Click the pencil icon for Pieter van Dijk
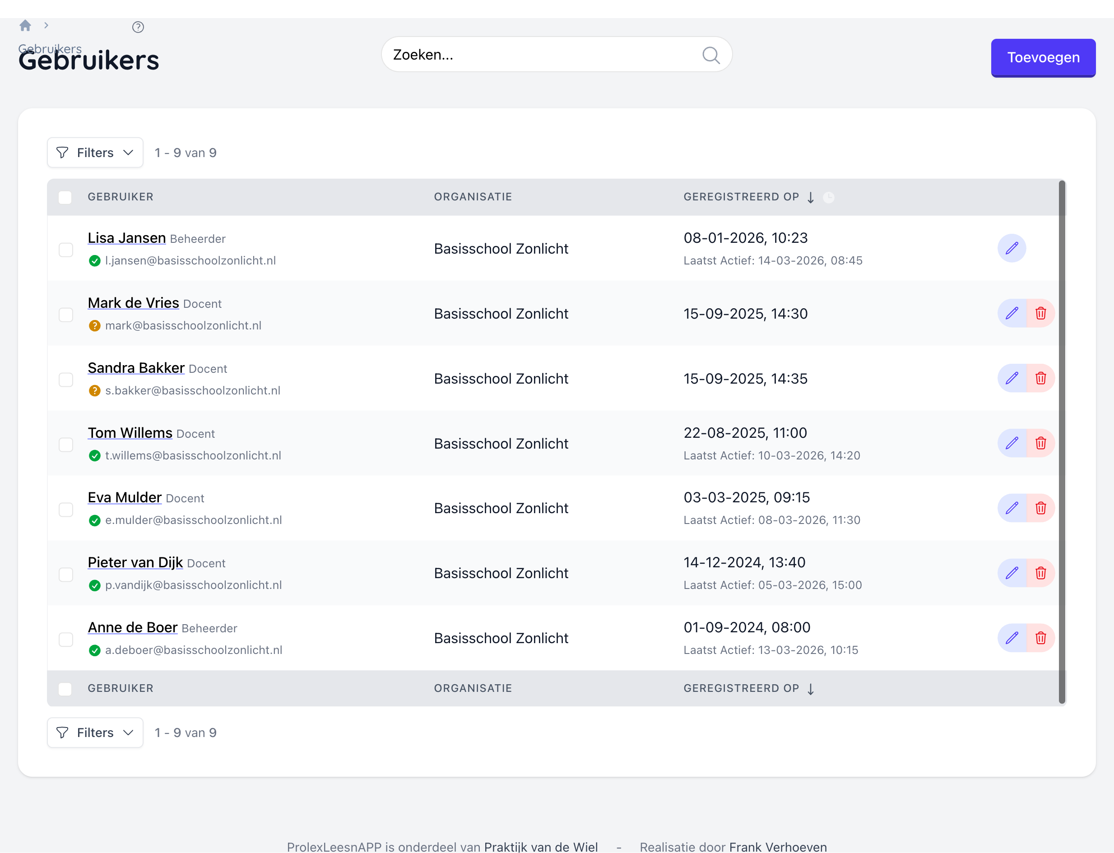Viewport: 1114px width, 853px height. click(1012, 573)
